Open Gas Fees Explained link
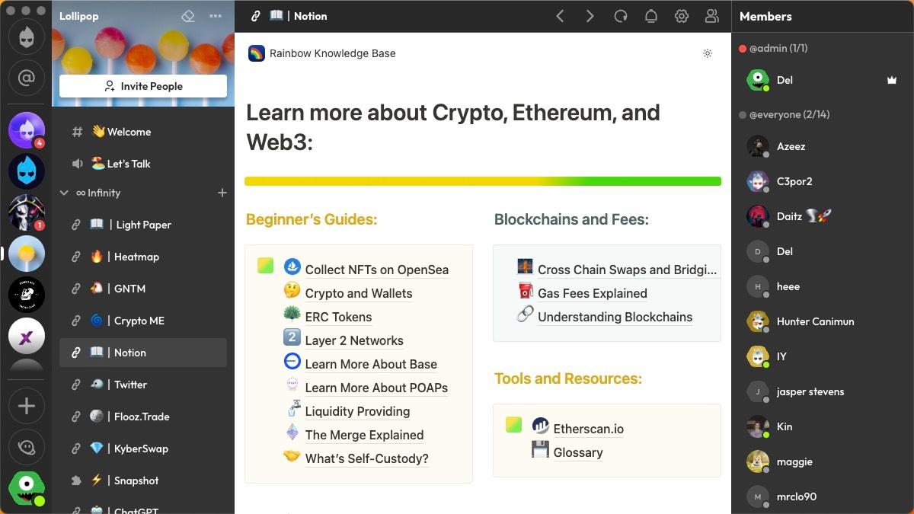The image size is (914, 514). (593, 293)
